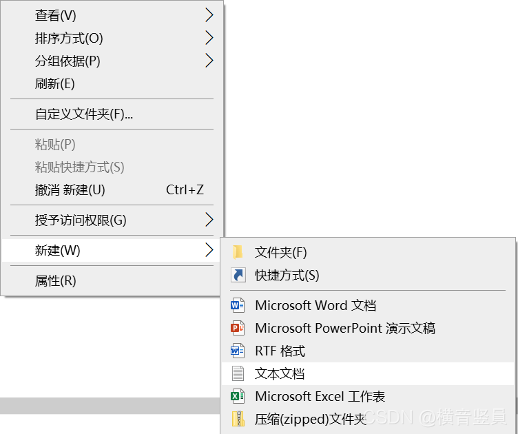Create a new 文件夹(F)

tap(368, 252)
